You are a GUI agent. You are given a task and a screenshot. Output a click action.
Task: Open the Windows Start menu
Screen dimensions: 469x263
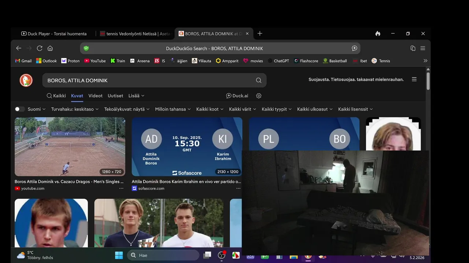[119, 255]
